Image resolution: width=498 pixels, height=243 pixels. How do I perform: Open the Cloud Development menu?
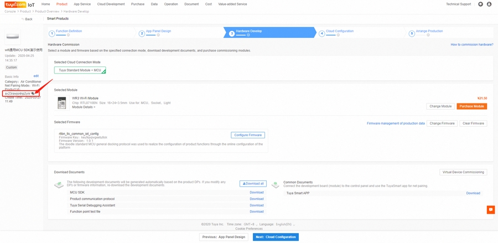111,4
